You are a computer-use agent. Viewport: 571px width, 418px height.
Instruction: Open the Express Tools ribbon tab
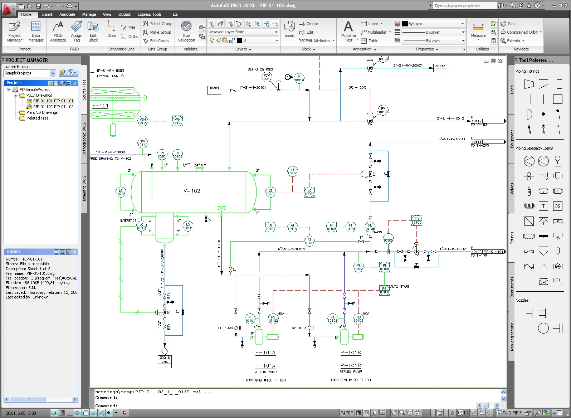pos(149,14)
